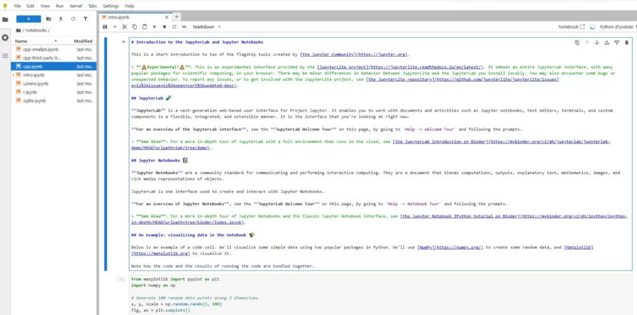This screenshot has height=315, width=637.
Task: Save the notebook with the disk icon
Action: 105,27
